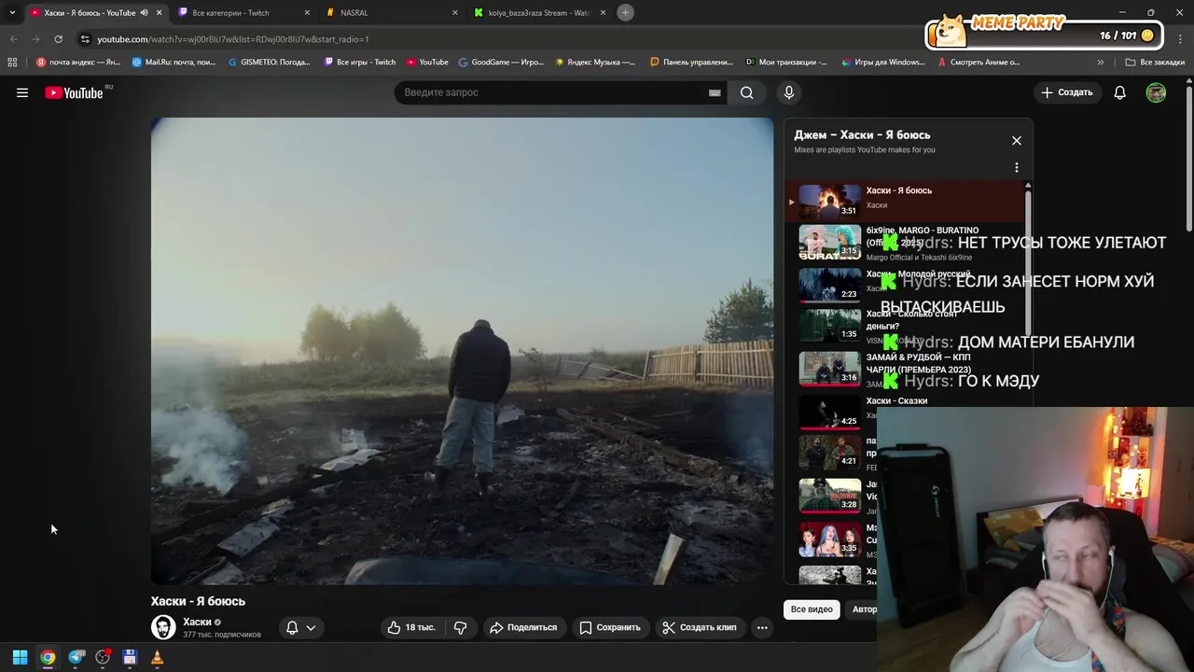Switch to the Все категории - Twitch tab
1194x672 pixels.
(243, 13)
